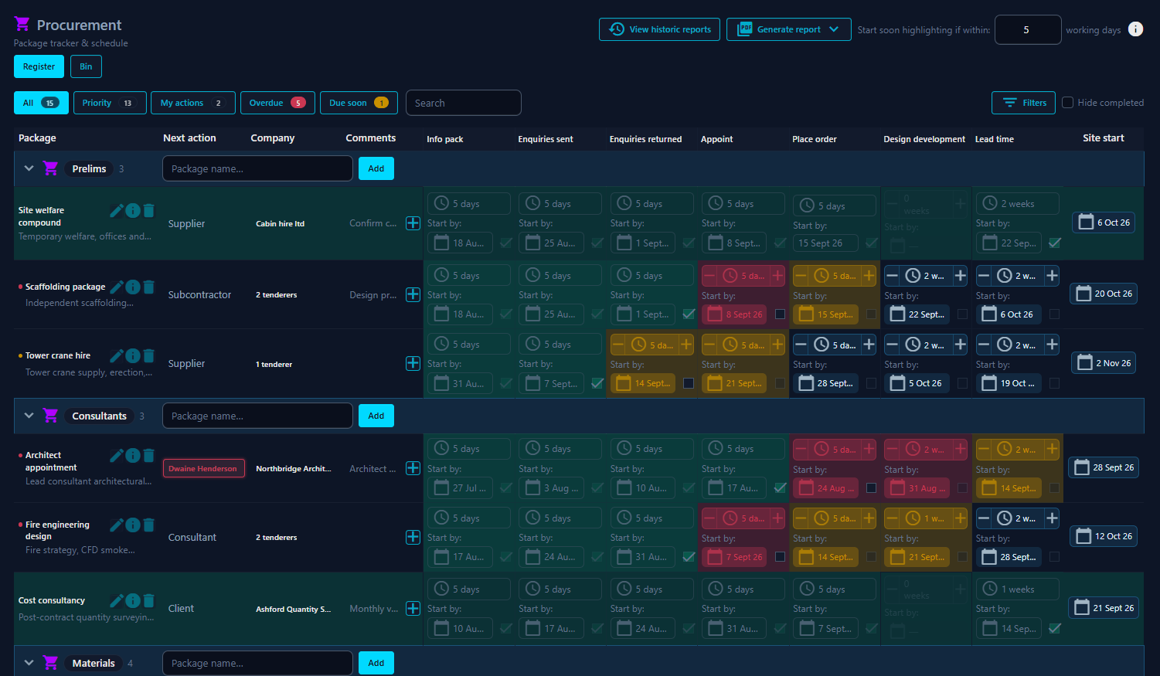Add a comment to Cost consultancy
Image resolution: width=1160 pixels, height=676 pixels.
tap(413, 608)
